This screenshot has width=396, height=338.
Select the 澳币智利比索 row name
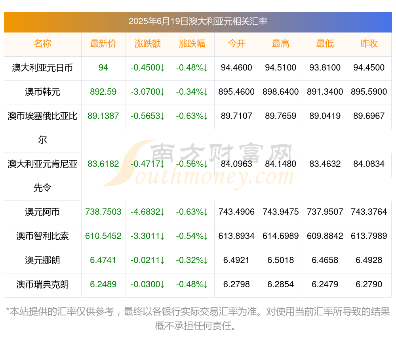click(x=42, y=236)
